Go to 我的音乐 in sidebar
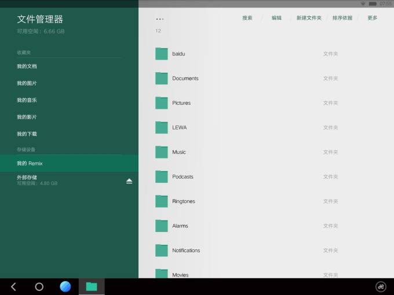 [27, 100]
